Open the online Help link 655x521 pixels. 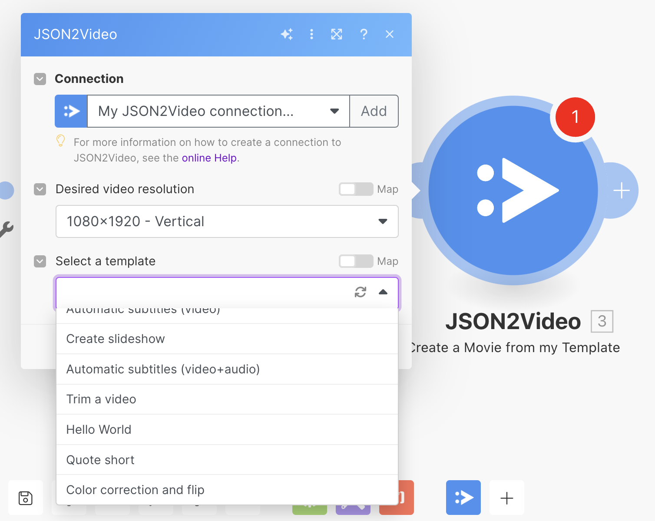point(209,158)
